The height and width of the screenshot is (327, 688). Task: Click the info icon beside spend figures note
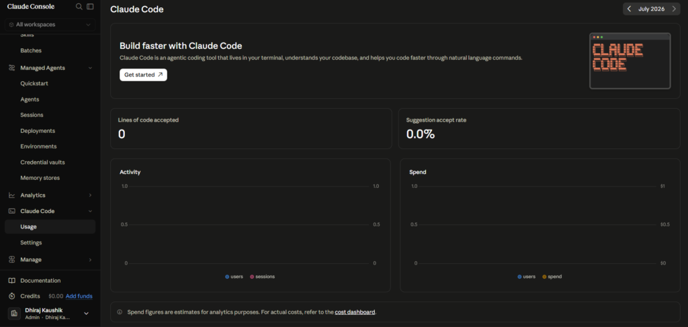pyautogui.click(x=120, y=312)
